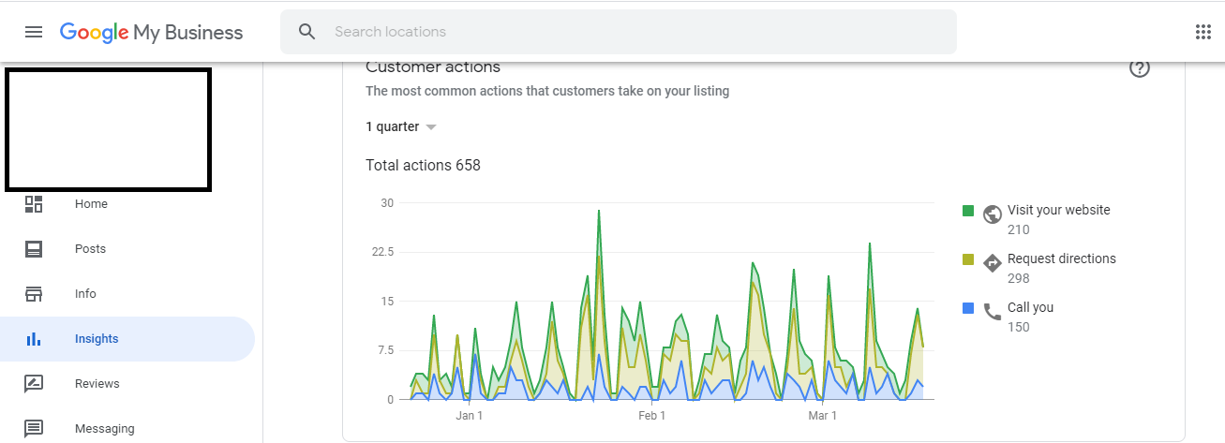1225x443 pixels.
Task: Click the search magnifier icon
Action: pyautogui.click(x=307, y=32)
